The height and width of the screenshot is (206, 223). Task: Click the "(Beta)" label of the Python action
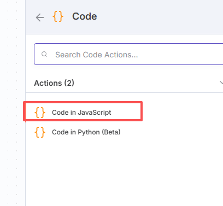tap(111, 132)
